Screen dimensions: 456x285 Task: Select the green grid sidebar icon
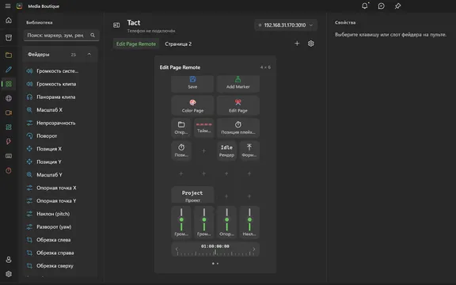click(x=9, y=84)
